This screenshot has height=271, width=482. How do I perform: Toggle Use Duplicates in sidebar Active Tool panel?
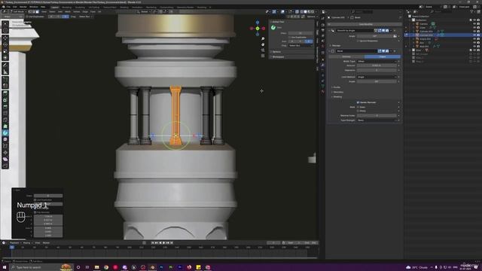289,37
